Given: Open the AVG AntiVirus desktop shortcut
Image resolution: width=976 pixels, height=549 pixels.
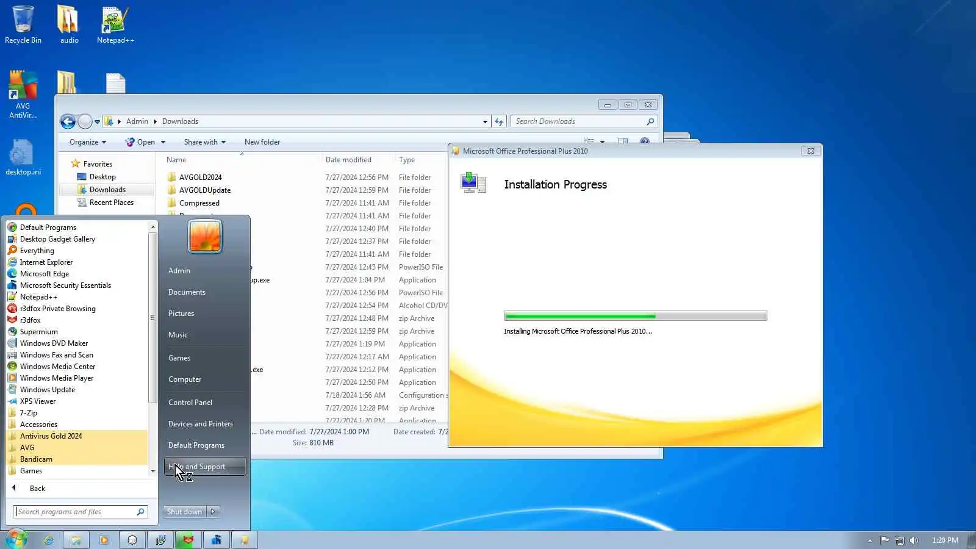Looking at the screenshot, I should click(23, 95).
